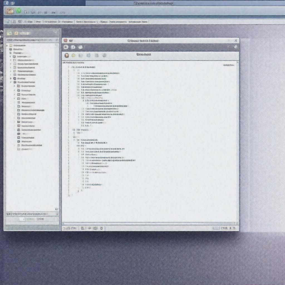Click the green round icon in the main toolbar
Image resolution: width=285 pixels, height=285 pixels.
pyautogui.click(x=19, y=11)
